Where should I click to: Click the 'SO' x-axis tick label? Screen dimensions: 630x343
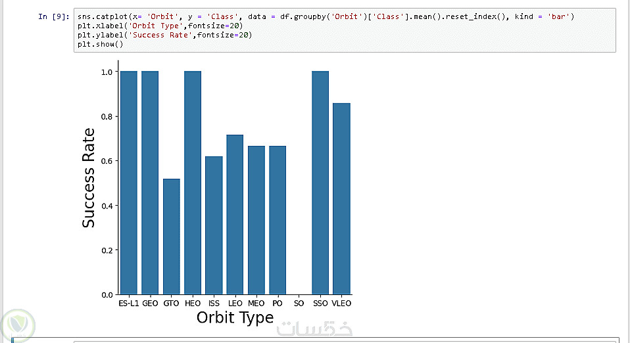(299, 303)
